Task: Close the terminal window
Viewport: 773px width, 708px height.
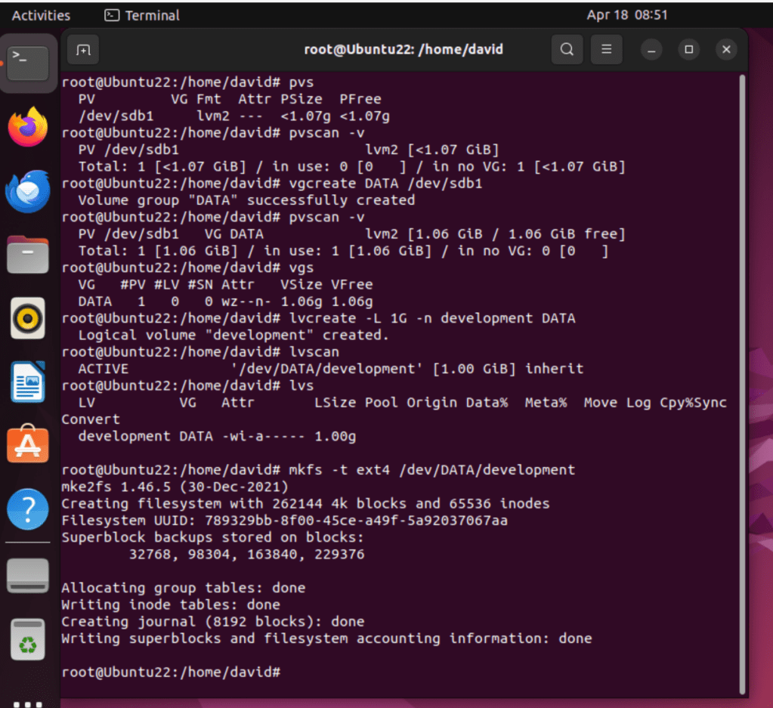Action: coord(726,50)
